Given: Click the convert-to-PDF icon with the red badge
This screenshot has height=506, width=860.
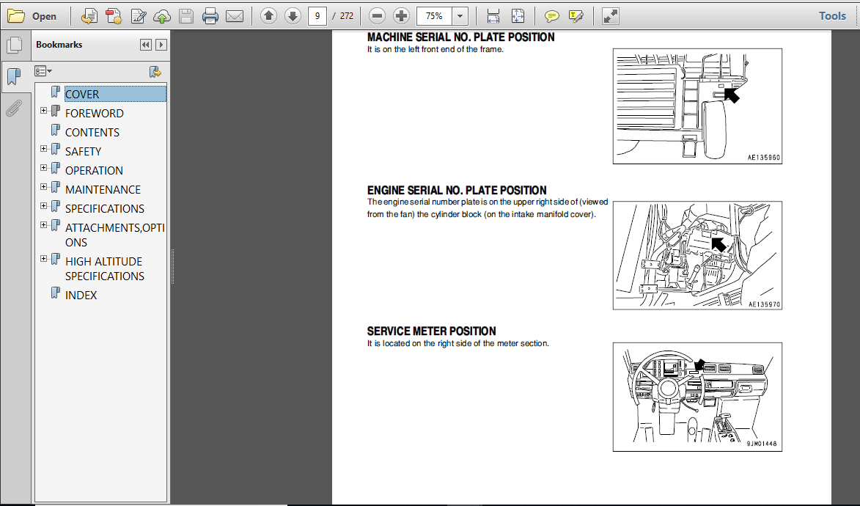Looking at the screenshot, I should 114,16.
